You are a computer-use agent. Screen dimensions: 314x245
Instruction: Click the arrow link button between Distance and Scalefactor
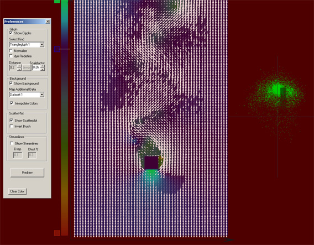[27, 68]
